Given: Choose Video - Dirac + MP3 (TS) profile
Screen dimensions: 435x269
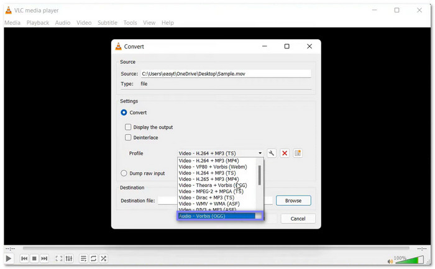Looking at the screenshot, I should click(x=216, y=198).
